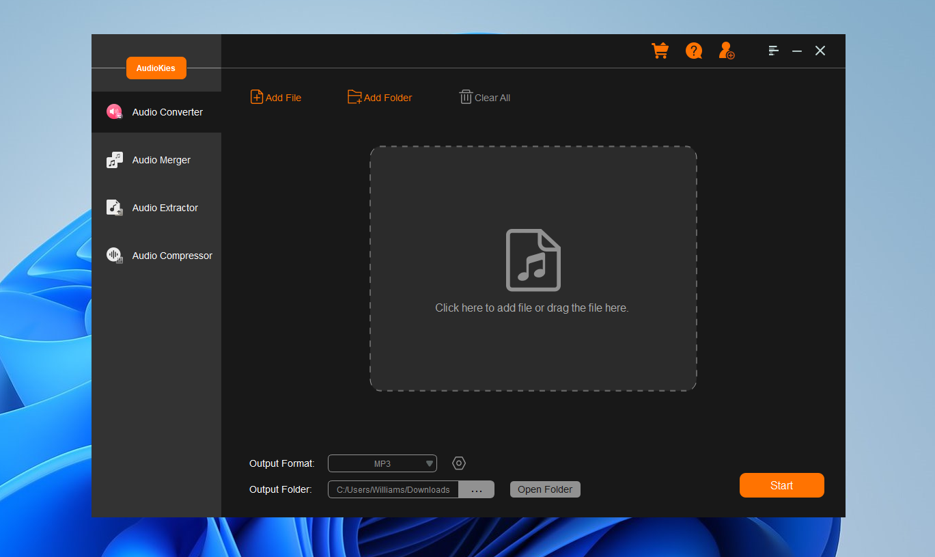Image resolution: width=935 pixels, height=557 pixels.
Task: Expand the MP3 output format dropdown
Action: tap(381, 463)
